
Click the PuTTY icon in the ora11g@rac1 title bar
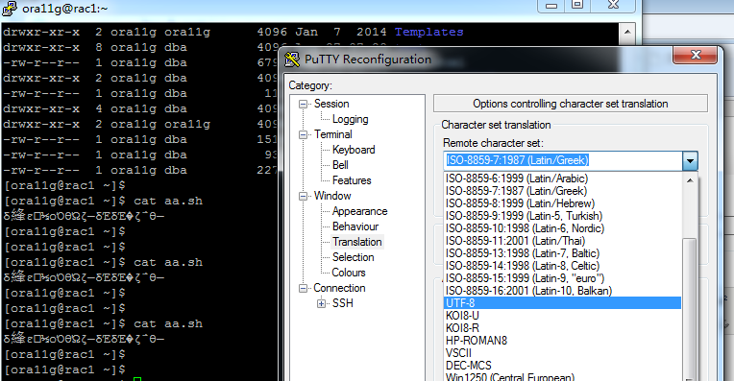[10, 8]
